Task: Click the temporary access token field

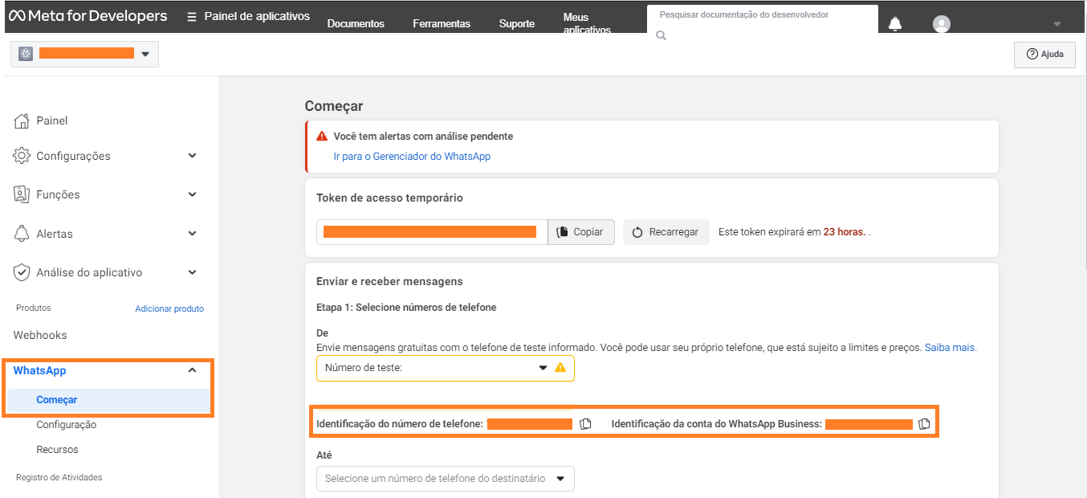Action: point(432,232)
